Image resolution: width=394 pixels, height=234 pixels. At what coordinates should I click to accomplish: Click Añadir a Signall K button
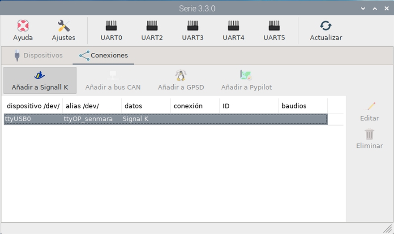[x=40, y=81]
